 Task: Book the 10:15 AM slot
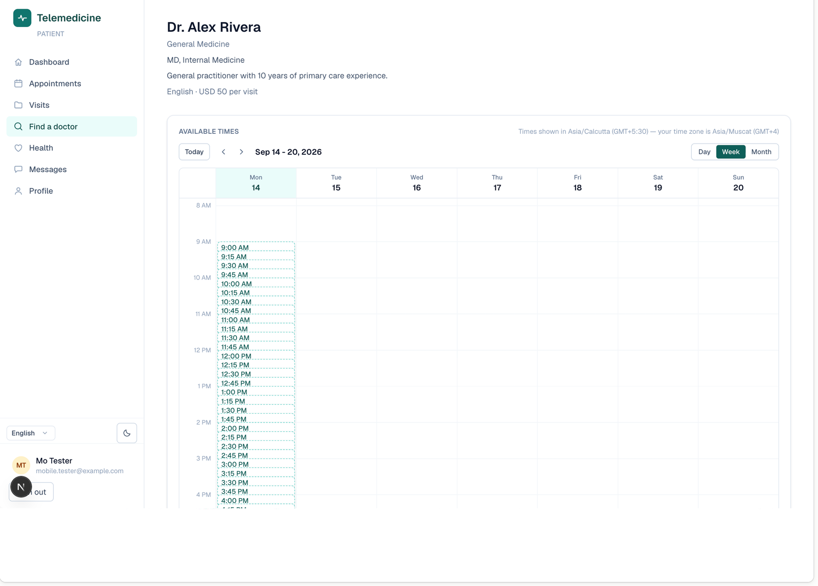256,292
